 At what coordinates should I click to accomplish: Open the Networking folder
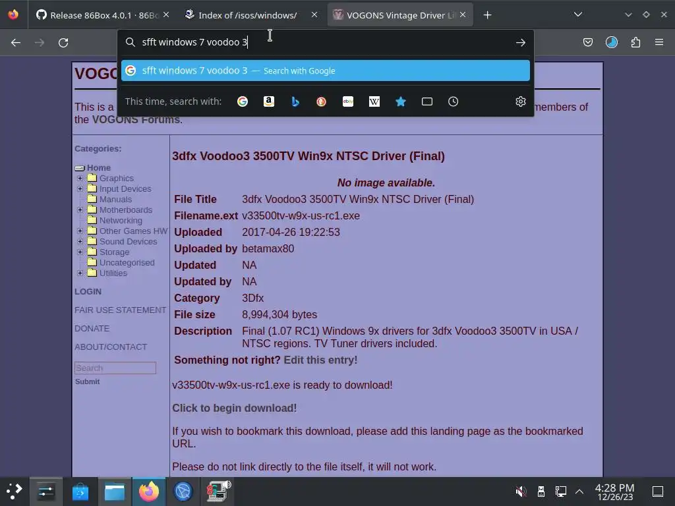pyautogui.click(x=121, y=220)
